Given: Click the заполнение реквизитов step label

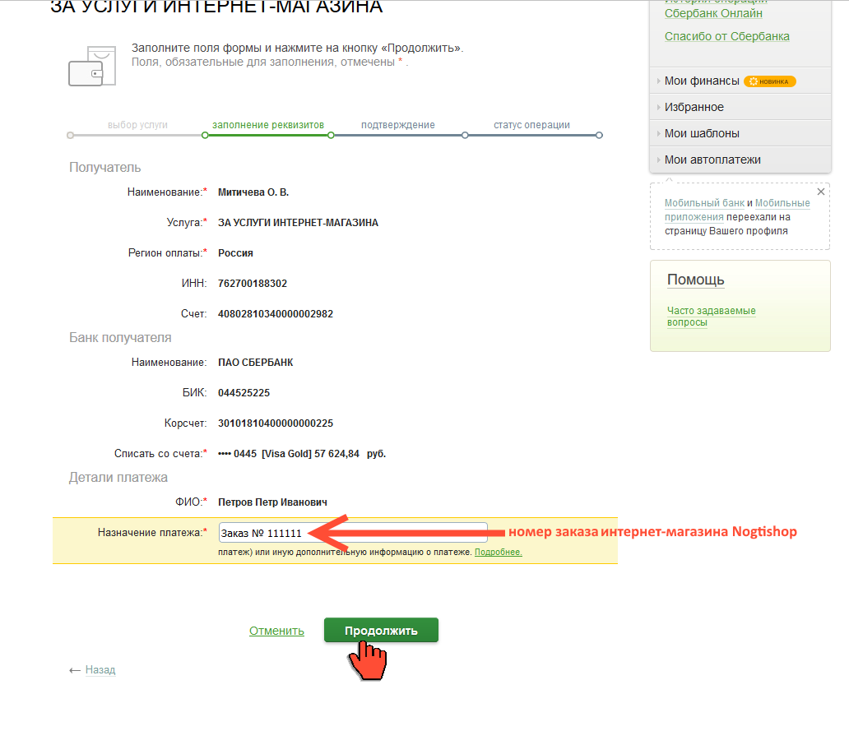Looking at the screenshot, I should pos(268,125).
